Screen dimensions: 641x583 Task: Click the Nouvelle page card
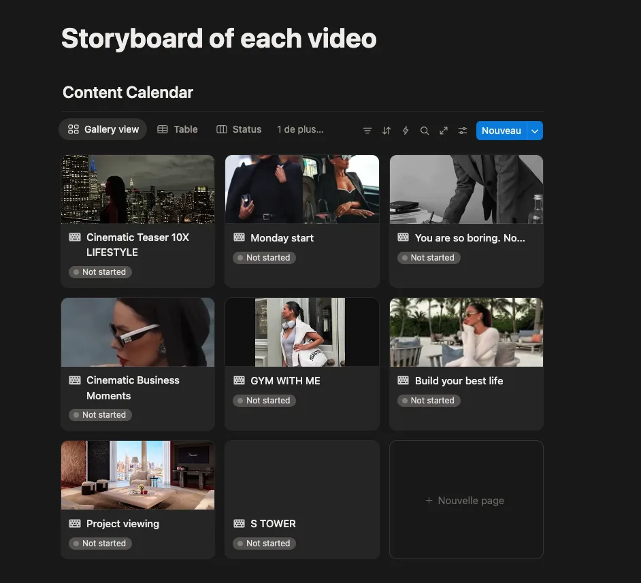(x=466, y=500)
